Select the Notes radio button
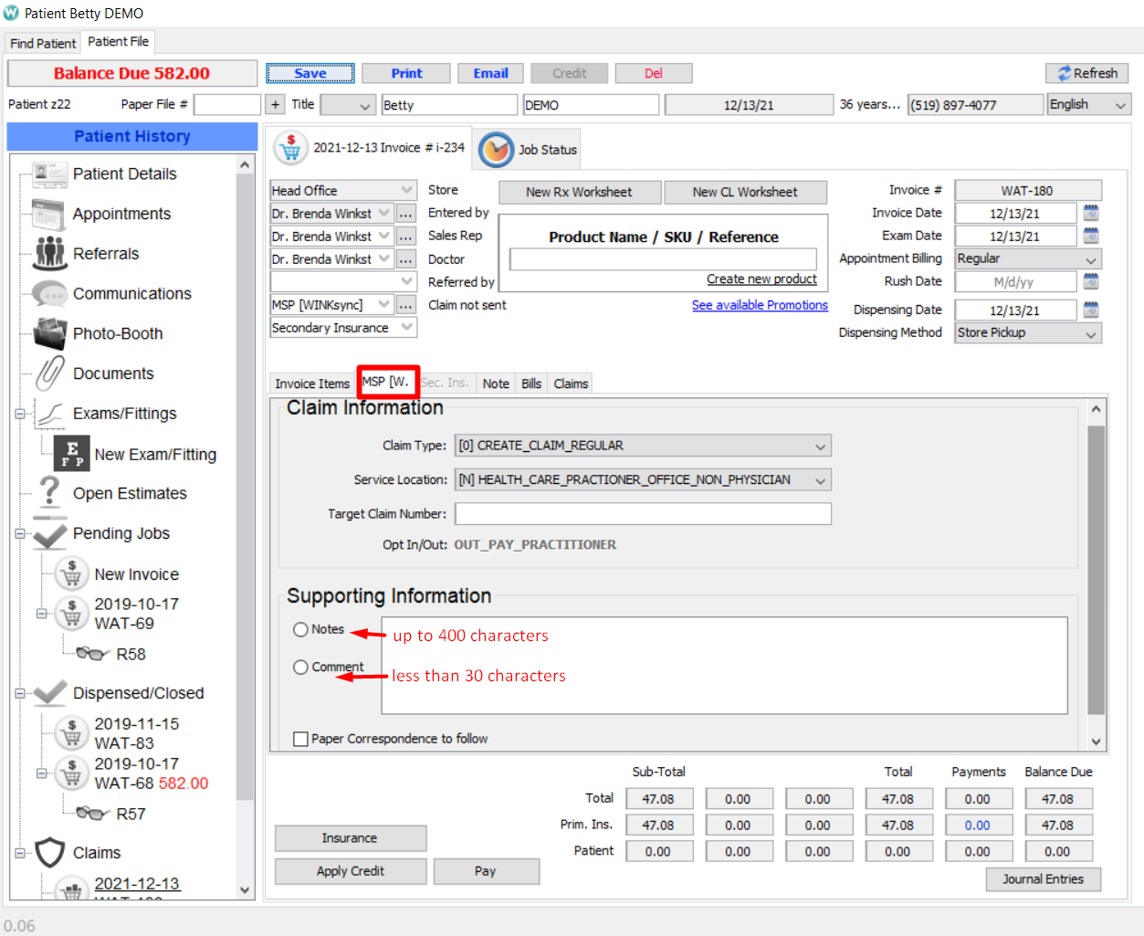Screen dimensions: 1144x936 (x=300, y=629)
